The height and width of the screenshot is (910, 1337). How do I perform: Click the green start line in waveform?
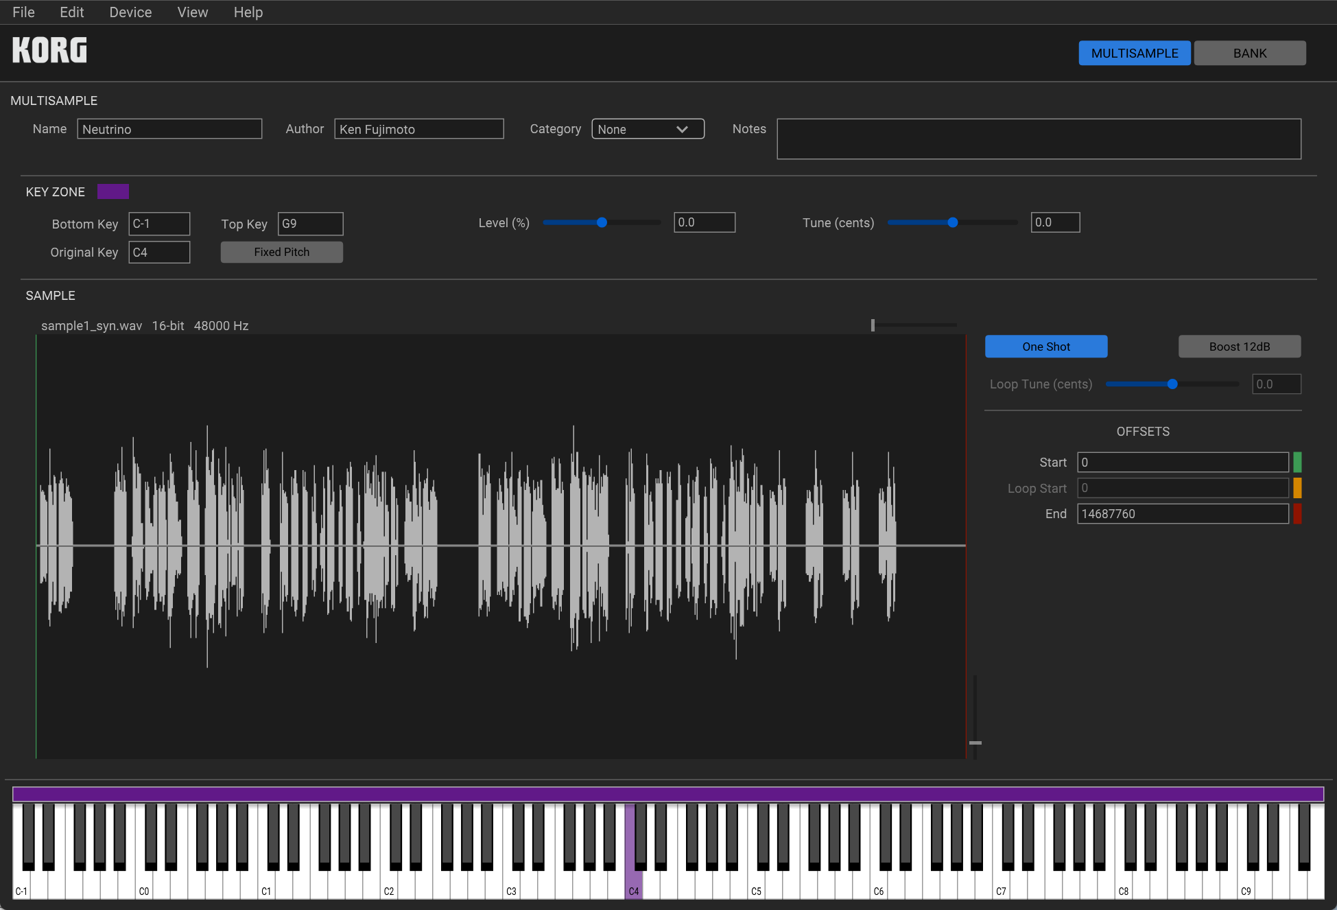(36, 546)
